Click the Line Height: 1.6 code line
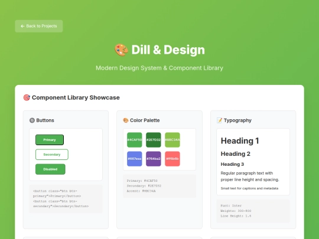 [x=236, y=216]
